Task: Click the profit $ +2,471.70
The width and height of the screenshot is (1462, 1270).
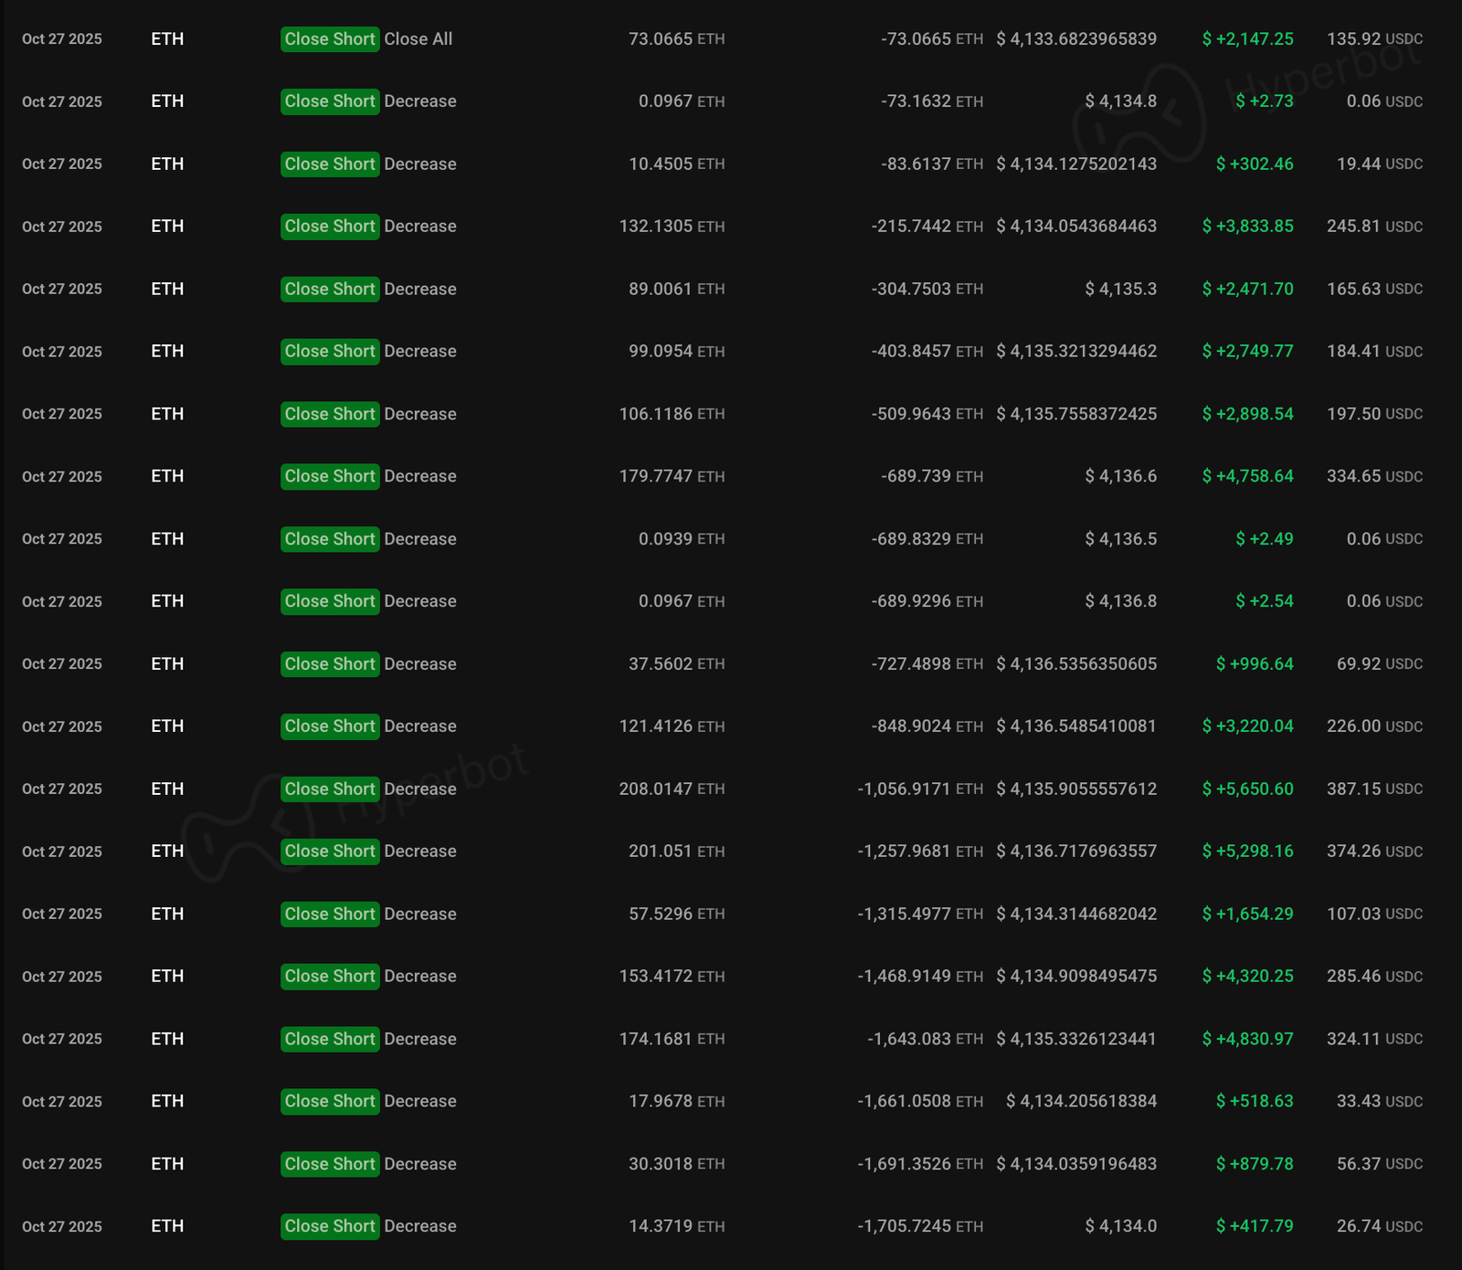Action: [1248, 290]
